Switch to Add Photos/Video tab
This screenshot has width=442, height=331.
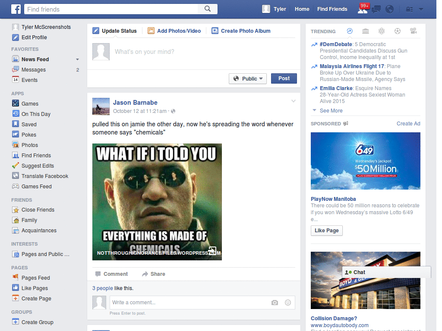point(174,31)
